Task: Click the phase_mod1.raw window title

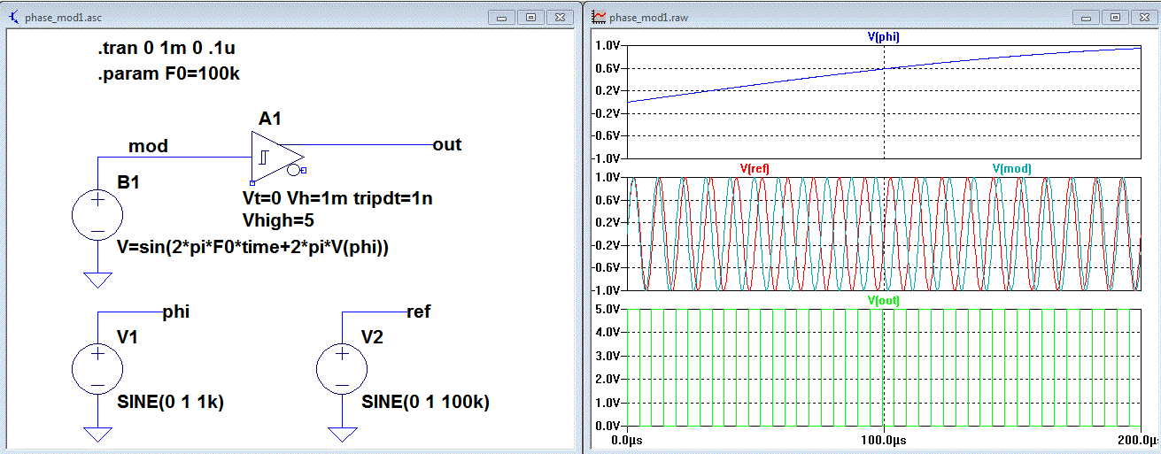Action: (649, 17)
